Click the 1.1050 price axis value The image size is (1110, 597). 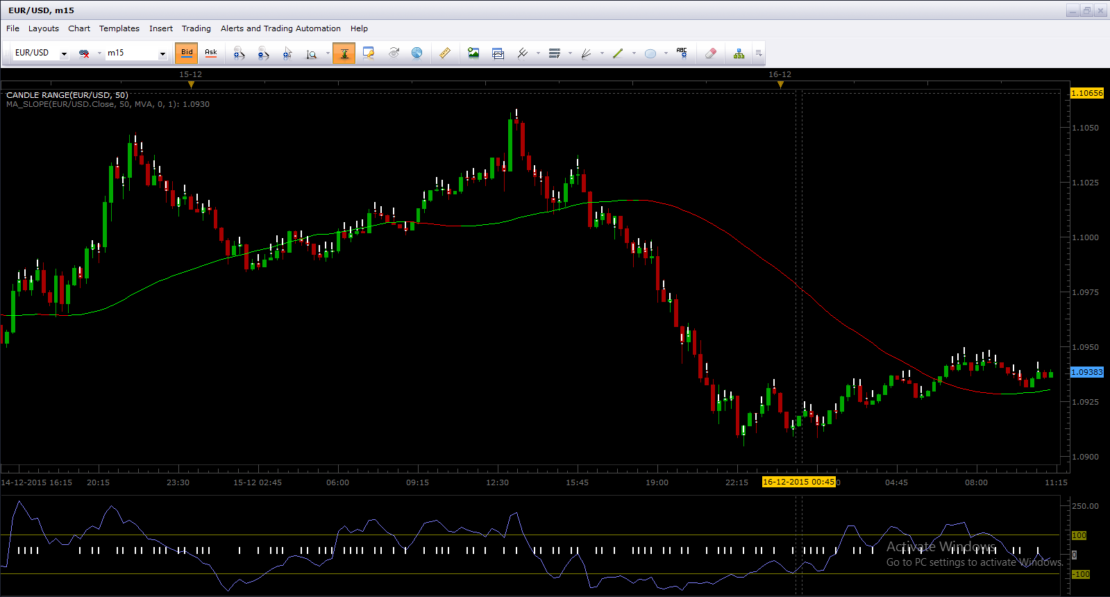[1086, 128]
